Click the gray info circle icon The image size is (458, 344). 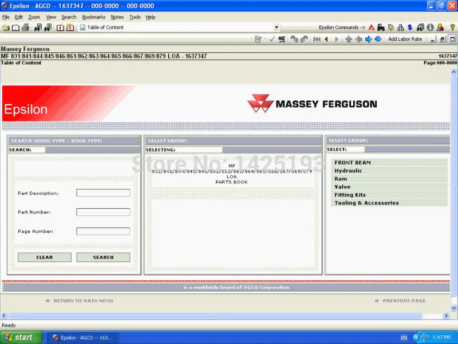(430, 28)
